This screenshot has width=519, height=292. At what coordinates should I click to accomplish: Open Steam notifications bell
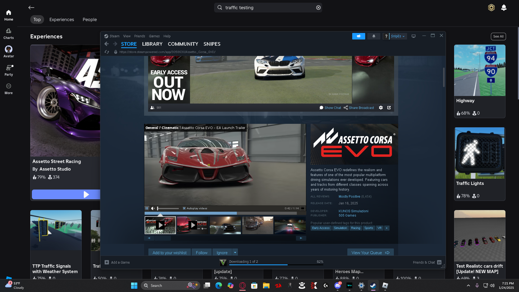click(x=374, y=36)
